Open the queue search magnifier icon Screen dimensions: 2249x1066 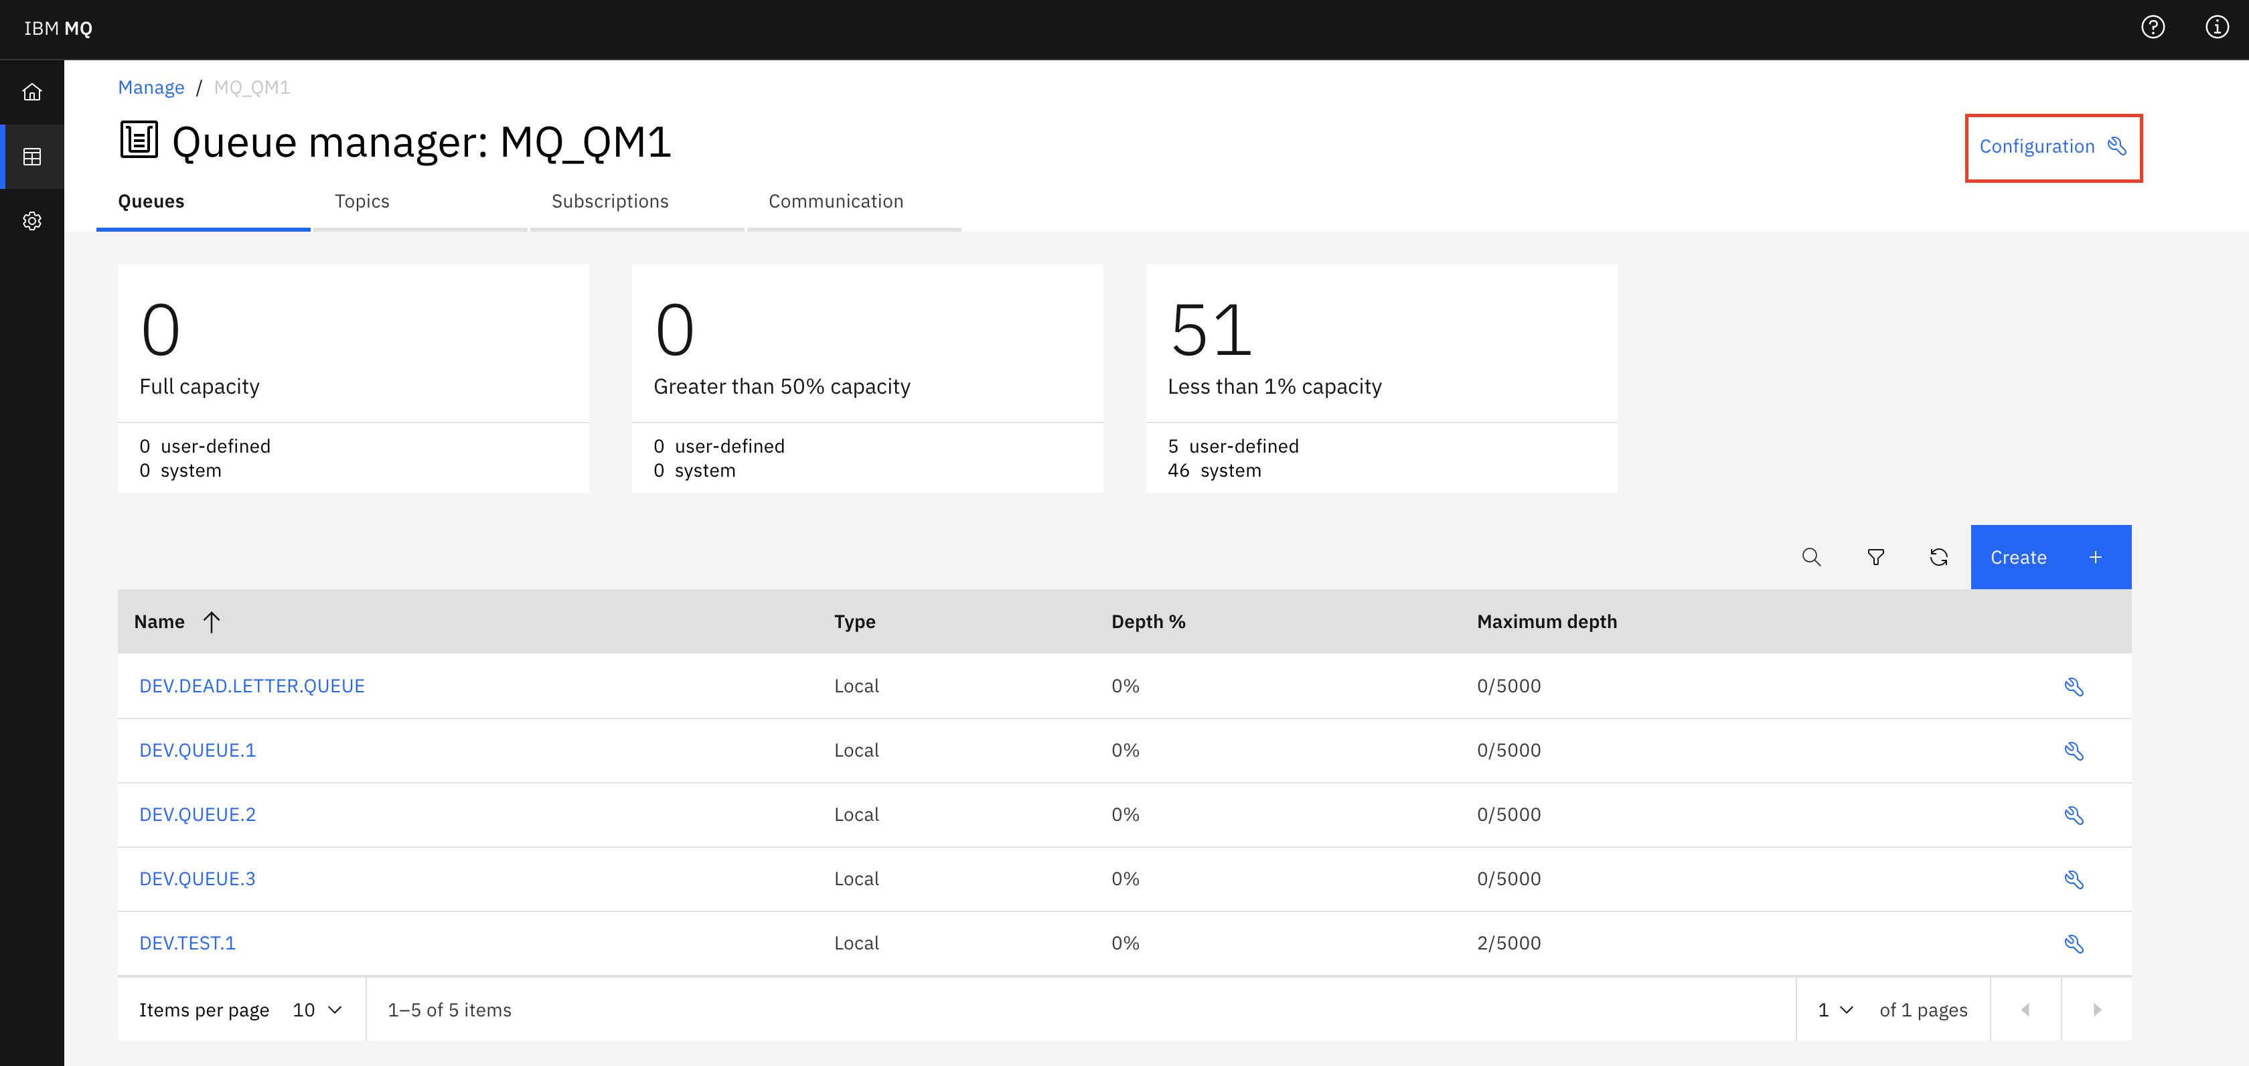click(1810, 557)
